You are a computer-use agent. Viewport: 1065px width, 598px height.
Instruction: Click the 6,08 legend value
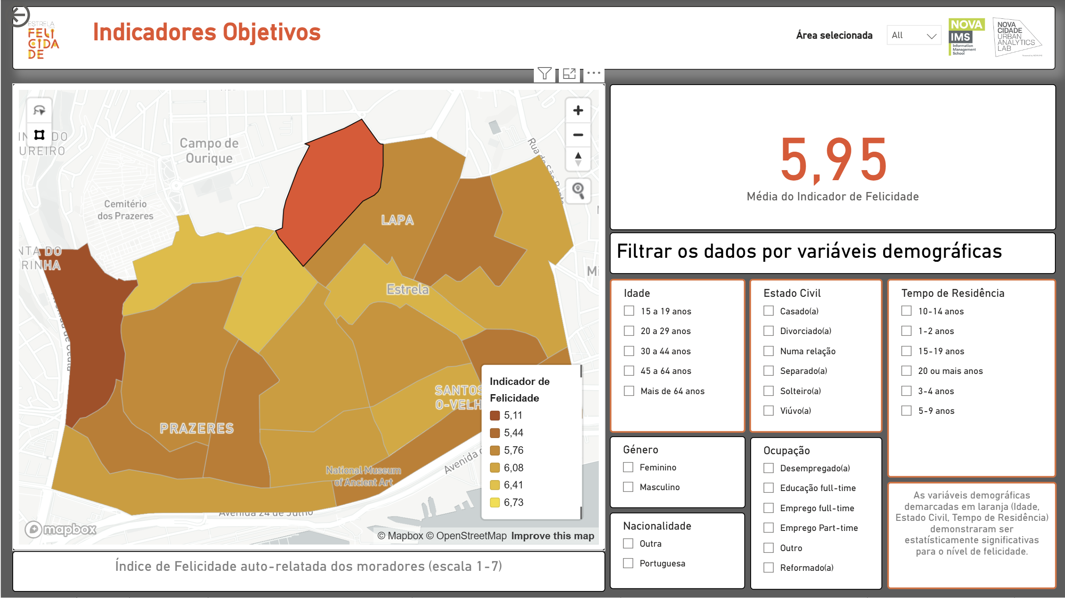pos(514,468)
